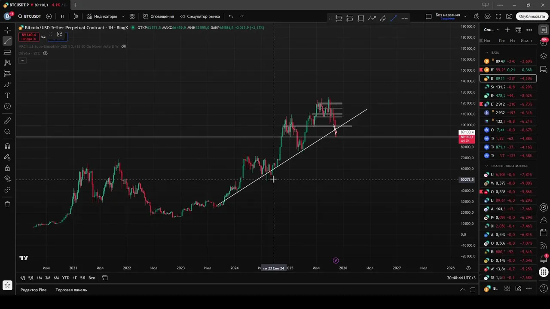Open the timezone 20:40:44 UTC+3 selector
Image resolution: width=550 pixels, height=309 pixels.
pos(461,278)
